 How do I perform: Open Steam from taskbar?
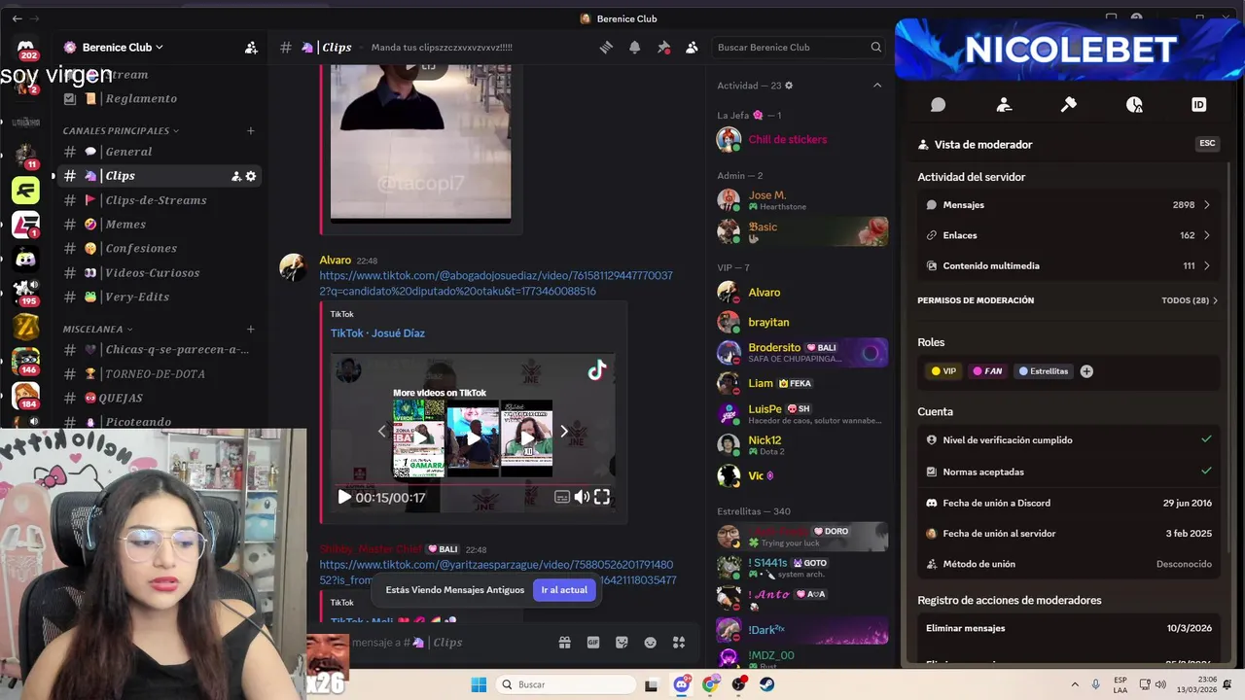coord(767,684)
